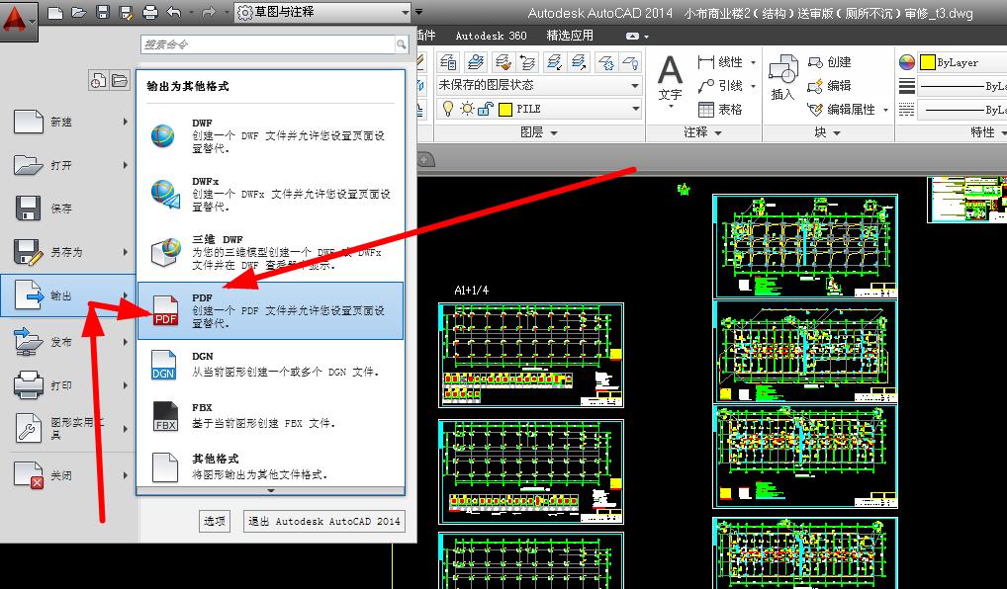Screen dimensions: 1007x589
Task: Choose PDF export option
Action: pos(270,310)
